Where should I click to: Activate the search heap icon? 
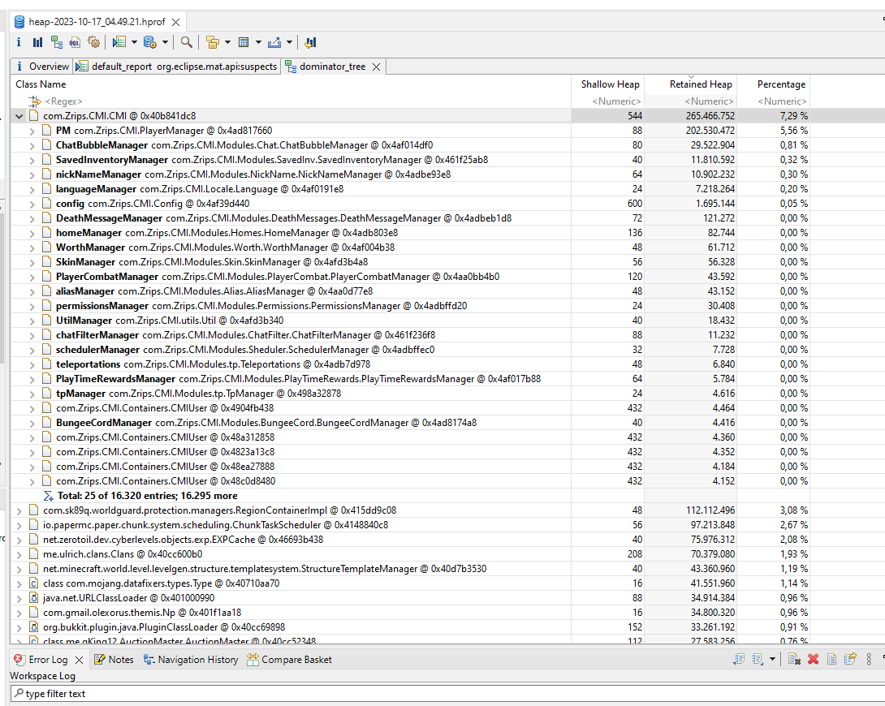pos(187,41)
